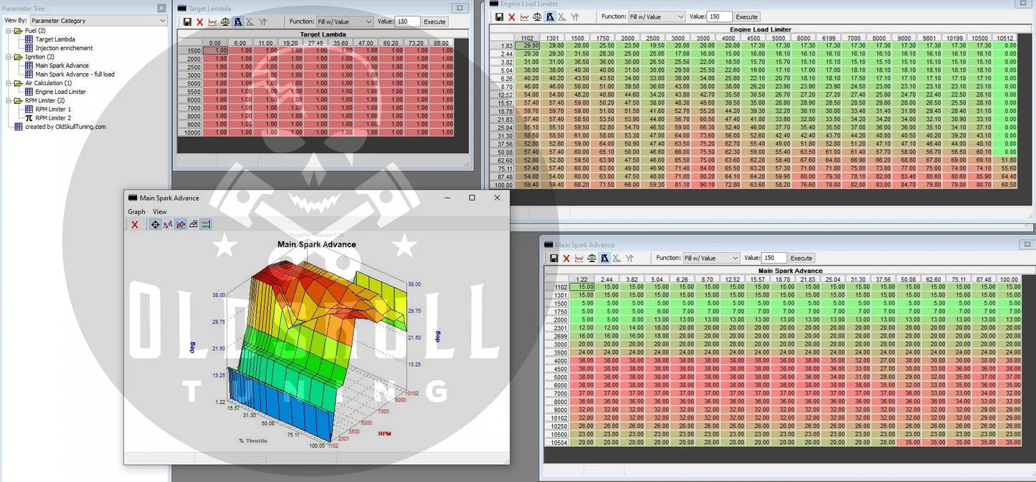Click Execute button in Main Spark Advance table

[801, 258]
